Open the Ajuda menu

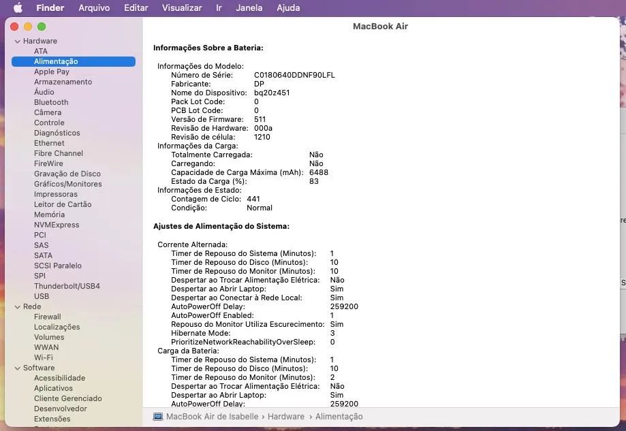click(288, 7)
